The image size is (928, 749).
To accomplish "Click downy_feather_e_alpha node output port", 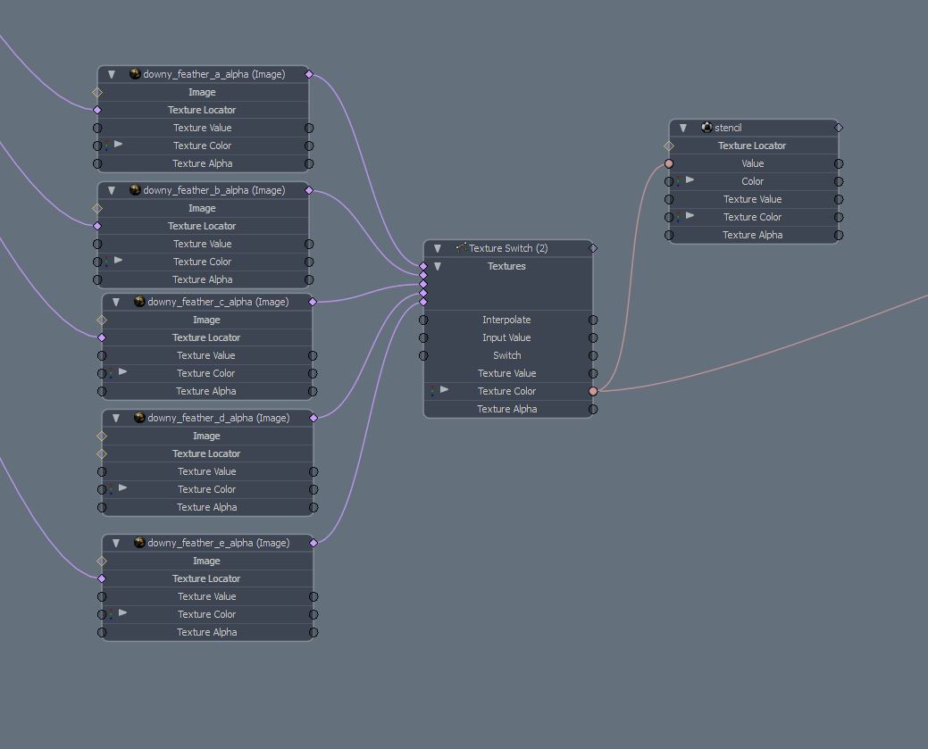I will [314, 543].
